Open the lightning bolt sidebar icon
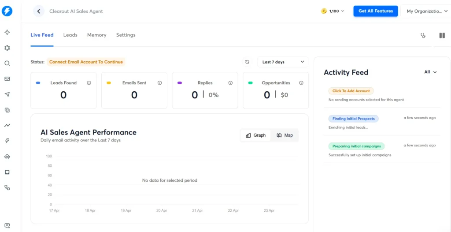Screen dimensions: 451x232 [x=7, y=141]
